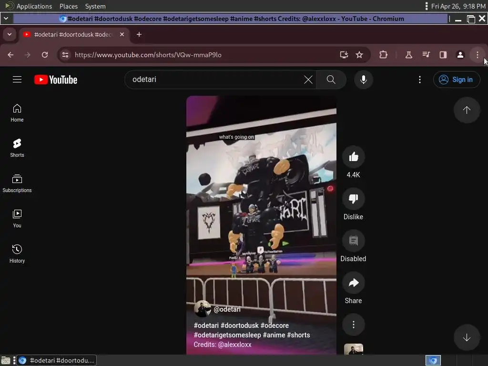The width and height of the screenshot is (488, 366).
Task: Go to the YouTube logo home link
Action: (56, 80)
